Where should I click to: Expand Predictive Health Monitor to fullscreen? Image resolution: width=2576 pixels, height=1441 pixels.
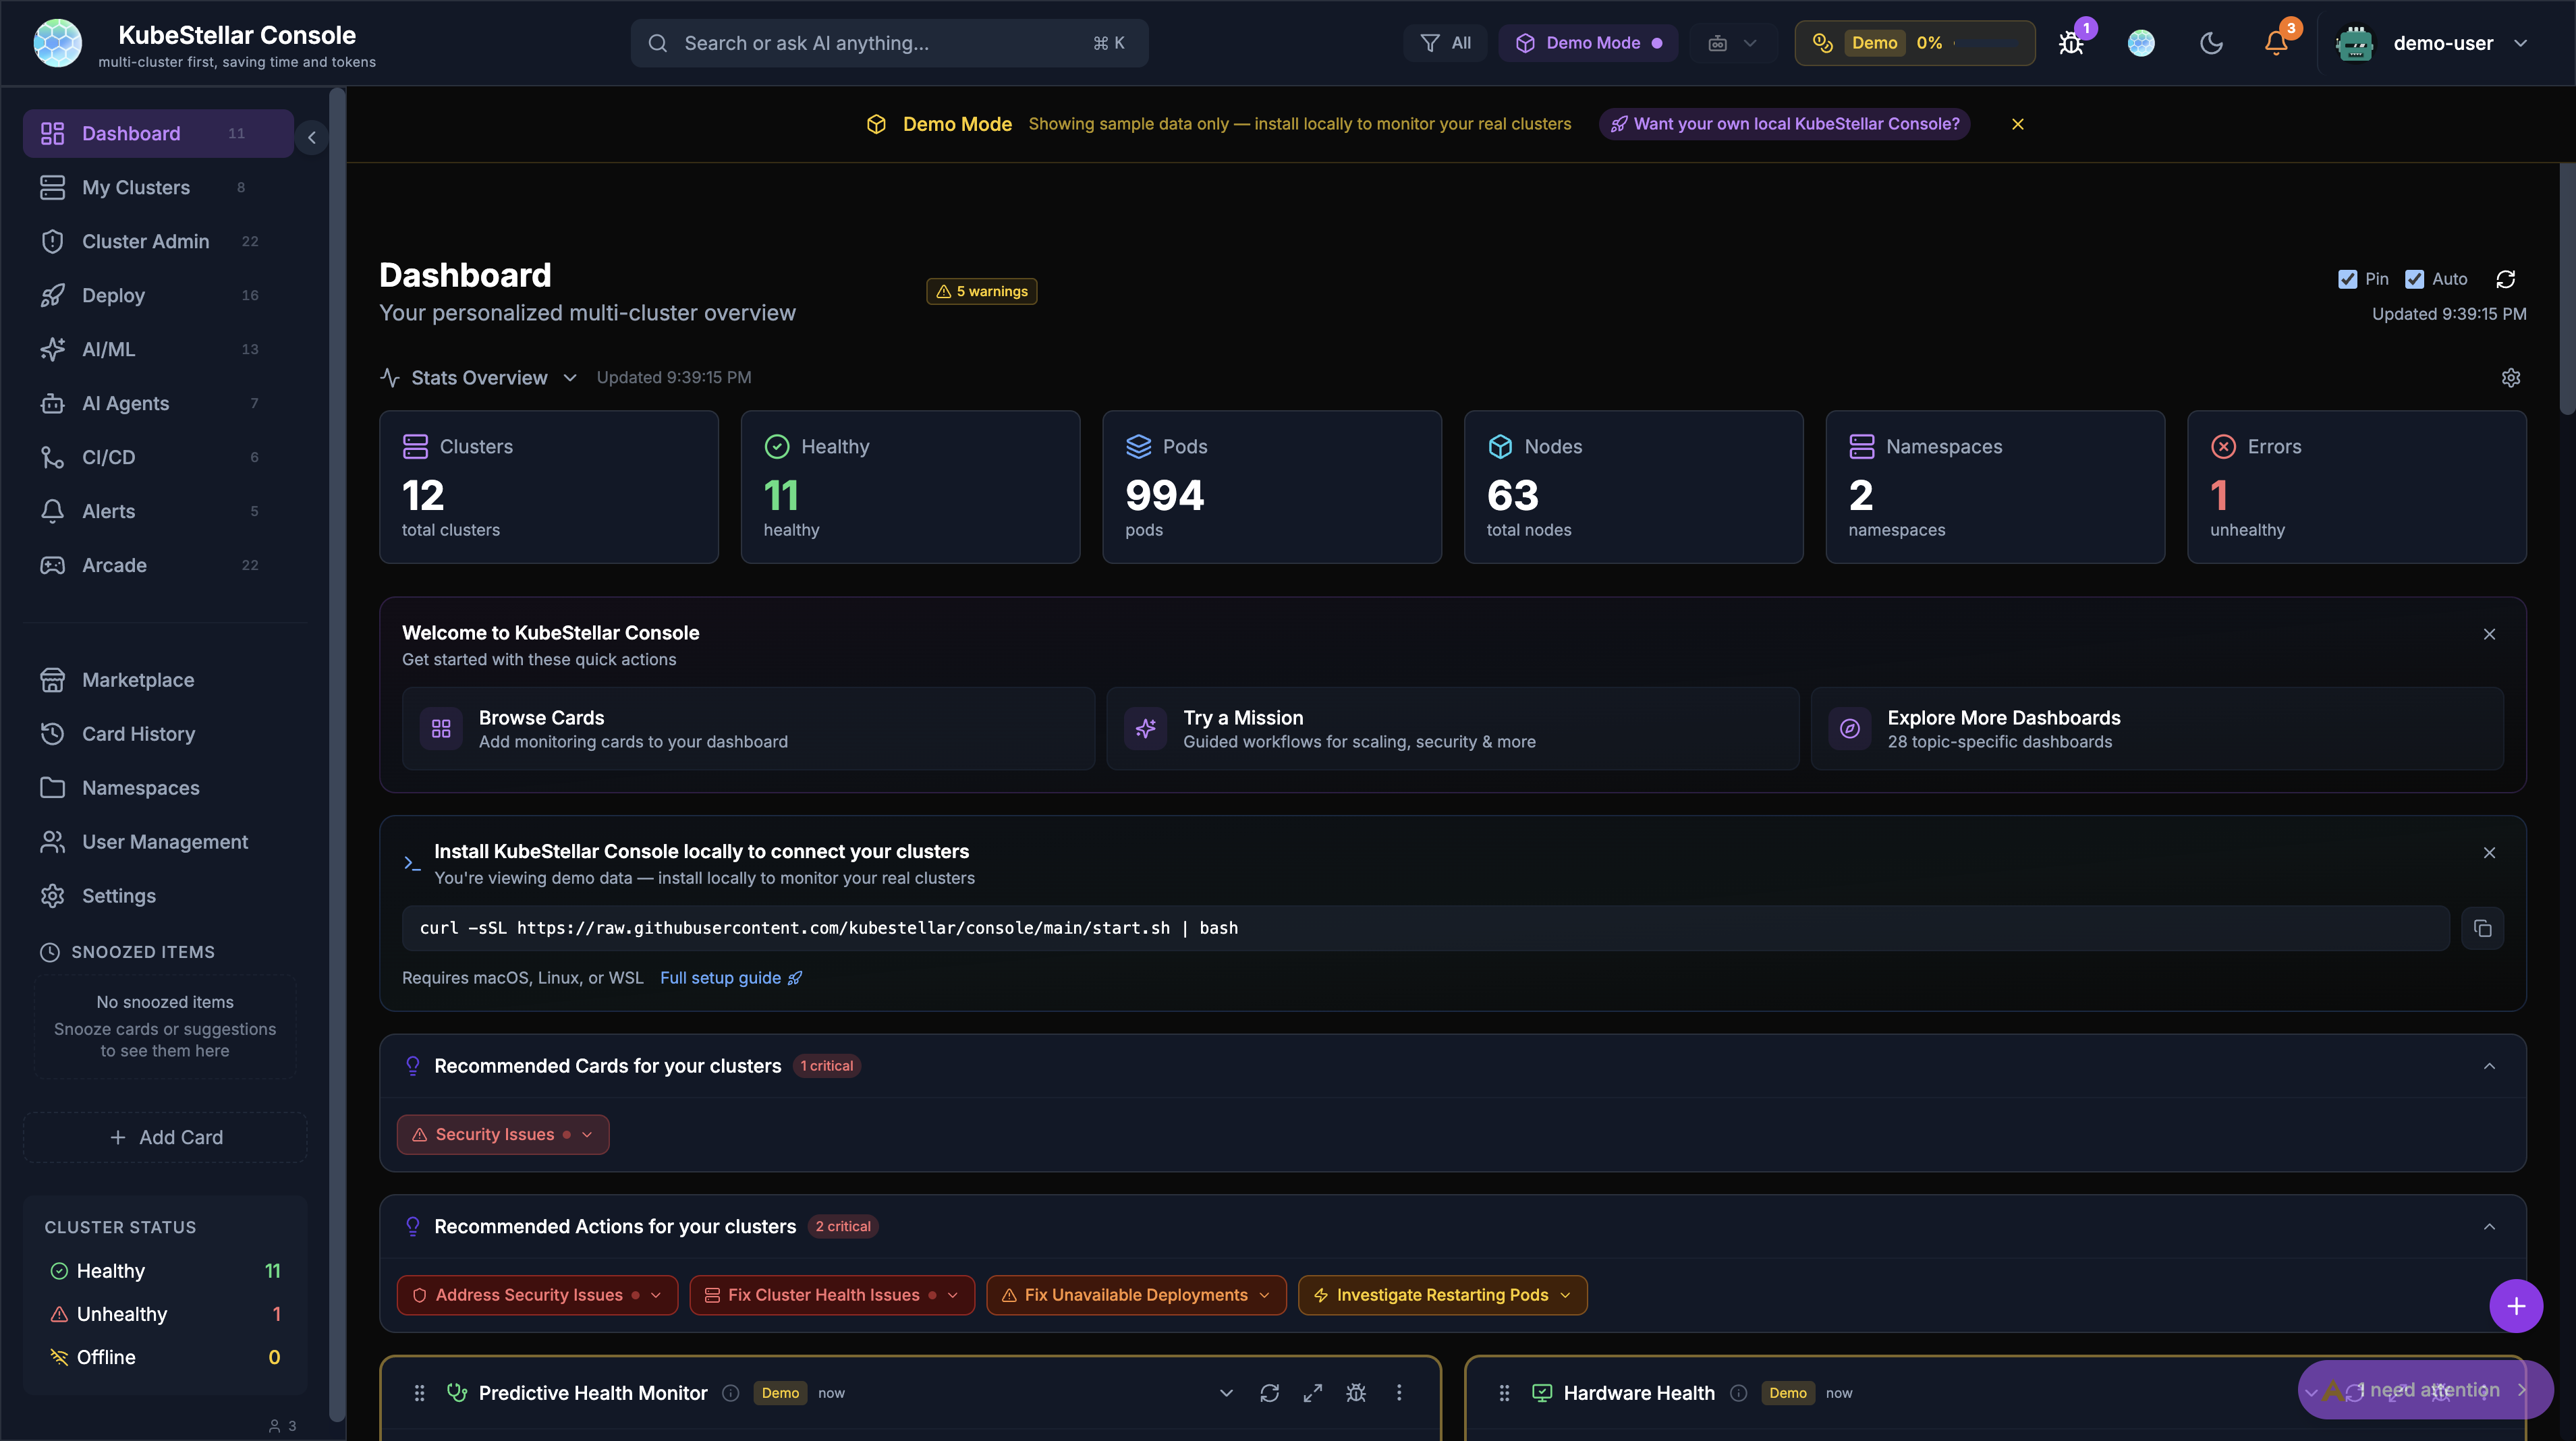pos(1313,1393)
